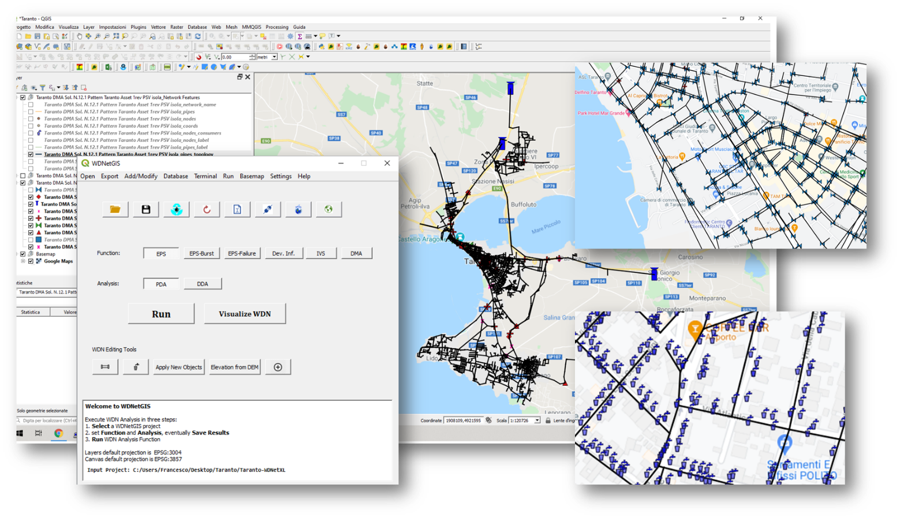Screen dimensions: 900x518
Task: Select the EPS-Burst function button
Action: [201, 253]
